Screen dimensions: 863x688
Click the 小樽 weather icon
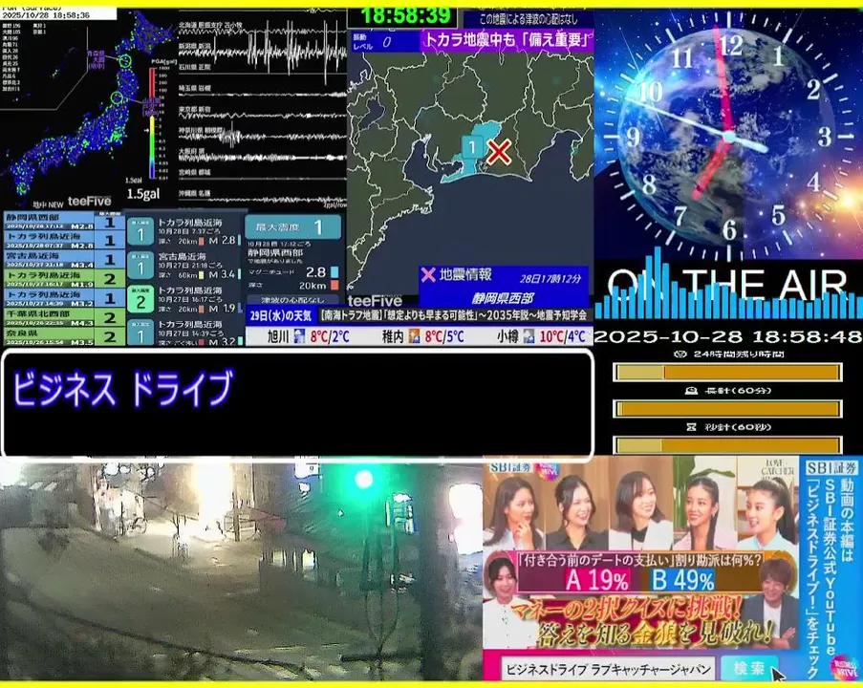(529, 336)
